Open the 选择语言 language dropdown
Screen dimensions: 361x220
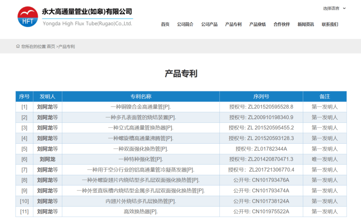(x=334, y=8)
